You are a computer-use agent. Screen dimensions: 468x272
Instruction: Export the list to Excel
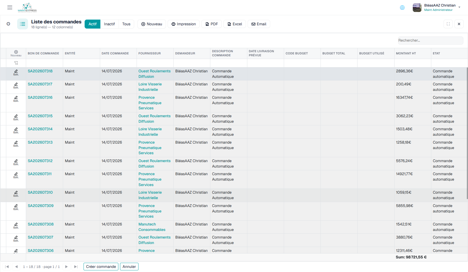[x=235, y=24]
